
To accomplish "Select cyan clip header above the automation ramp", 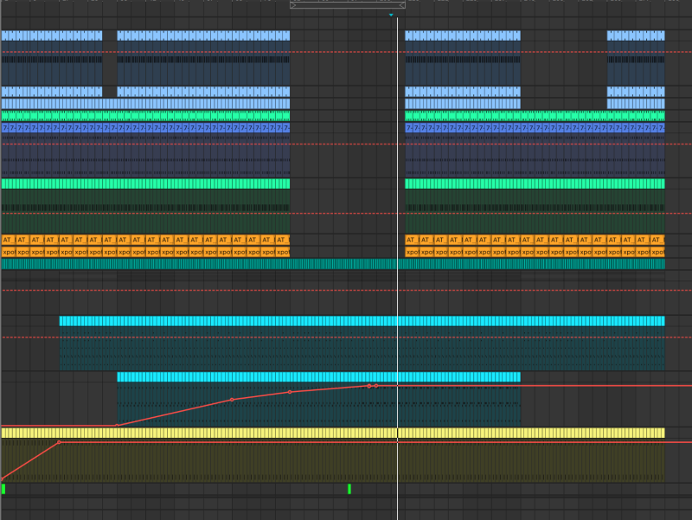I will (x=318, y=377).
